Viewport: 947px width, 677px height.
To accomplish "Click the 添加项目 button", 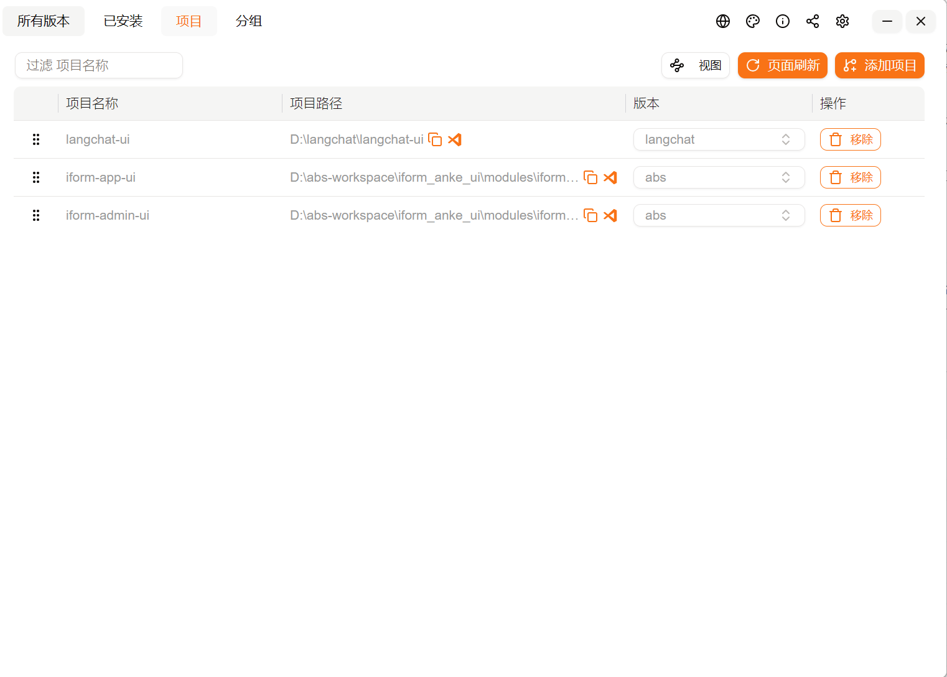I will (x=879, y=65).
